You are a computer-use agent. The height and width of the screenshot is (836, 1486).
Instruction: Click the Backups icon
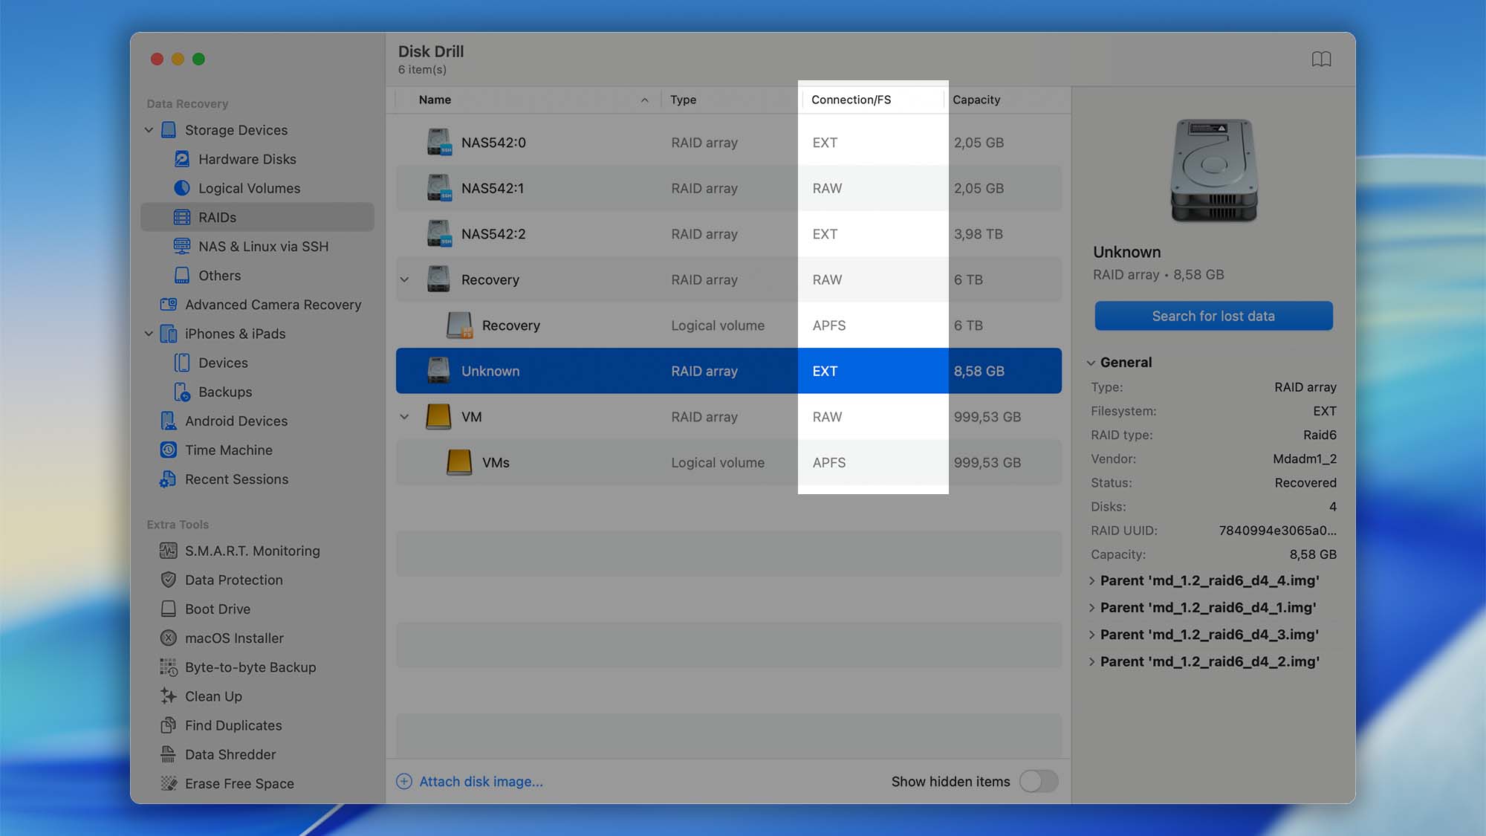(181, 392)
